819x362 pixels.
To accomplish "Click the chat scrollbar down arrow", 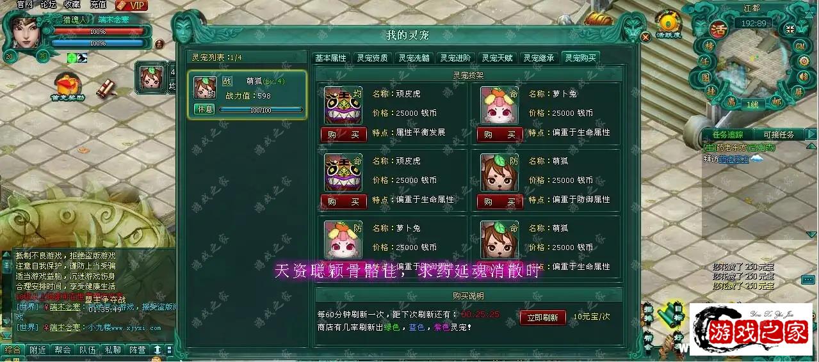I will (x=8, y=335).
